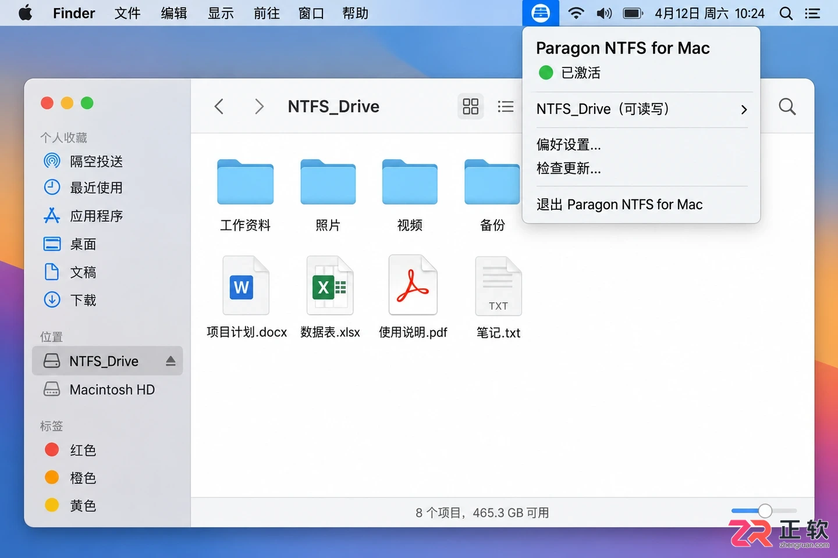Select 隔空投送 in sidebar
The height and width of the screenshot is (558, 838).
pyautogui.click(x=83, y=161)
